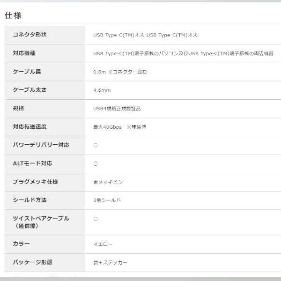
Task: Select the 対応機種 row label
Action: click(x=24, y=53)
